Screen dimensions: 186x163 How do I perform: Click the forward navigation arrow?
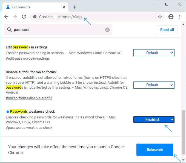pos(15,17)
